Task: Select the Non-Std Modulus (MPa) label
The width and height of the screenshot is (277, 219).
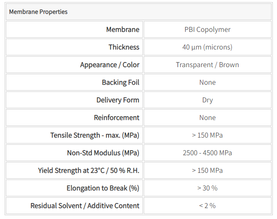Action: [103, 153]
